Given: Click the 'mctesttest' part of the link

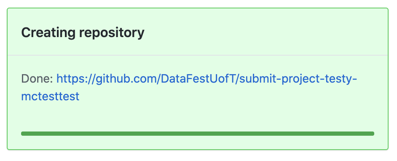Looking at the screenshot, I should (50, 97).
